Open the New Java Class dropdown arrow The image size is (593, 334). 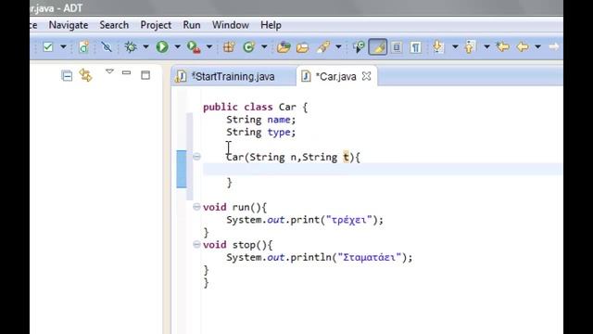pyautogui.click(x=264, y=47)
